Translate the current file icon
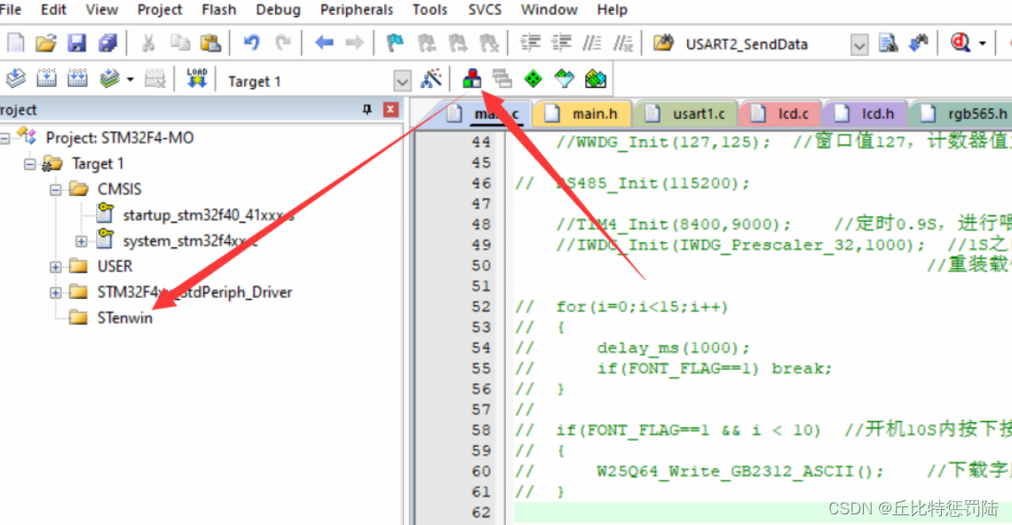This screenshot has width=1012, height=525. point(15,79)
